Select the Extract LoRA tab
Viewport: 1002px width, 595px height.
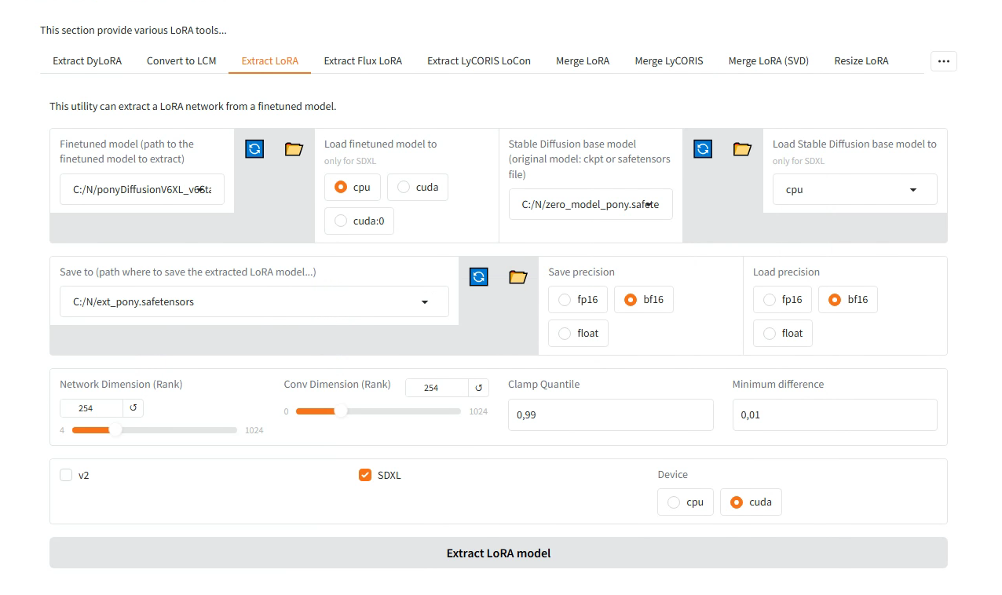pos(270,61)
